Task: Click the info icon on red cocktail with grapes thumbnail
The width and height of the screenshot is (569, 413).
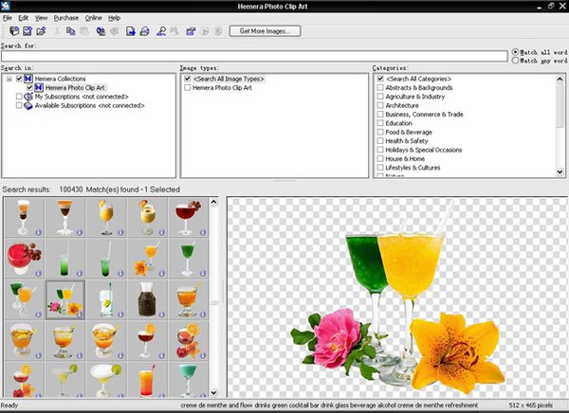Action: (x=203, y=232)
